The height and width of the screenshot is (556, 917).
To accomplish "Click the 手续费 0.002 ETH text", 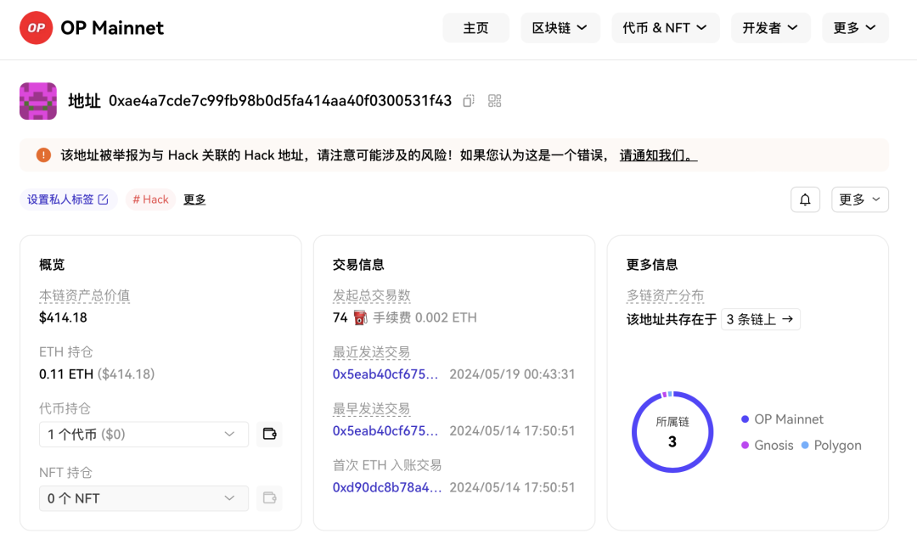I will (425, 317).
